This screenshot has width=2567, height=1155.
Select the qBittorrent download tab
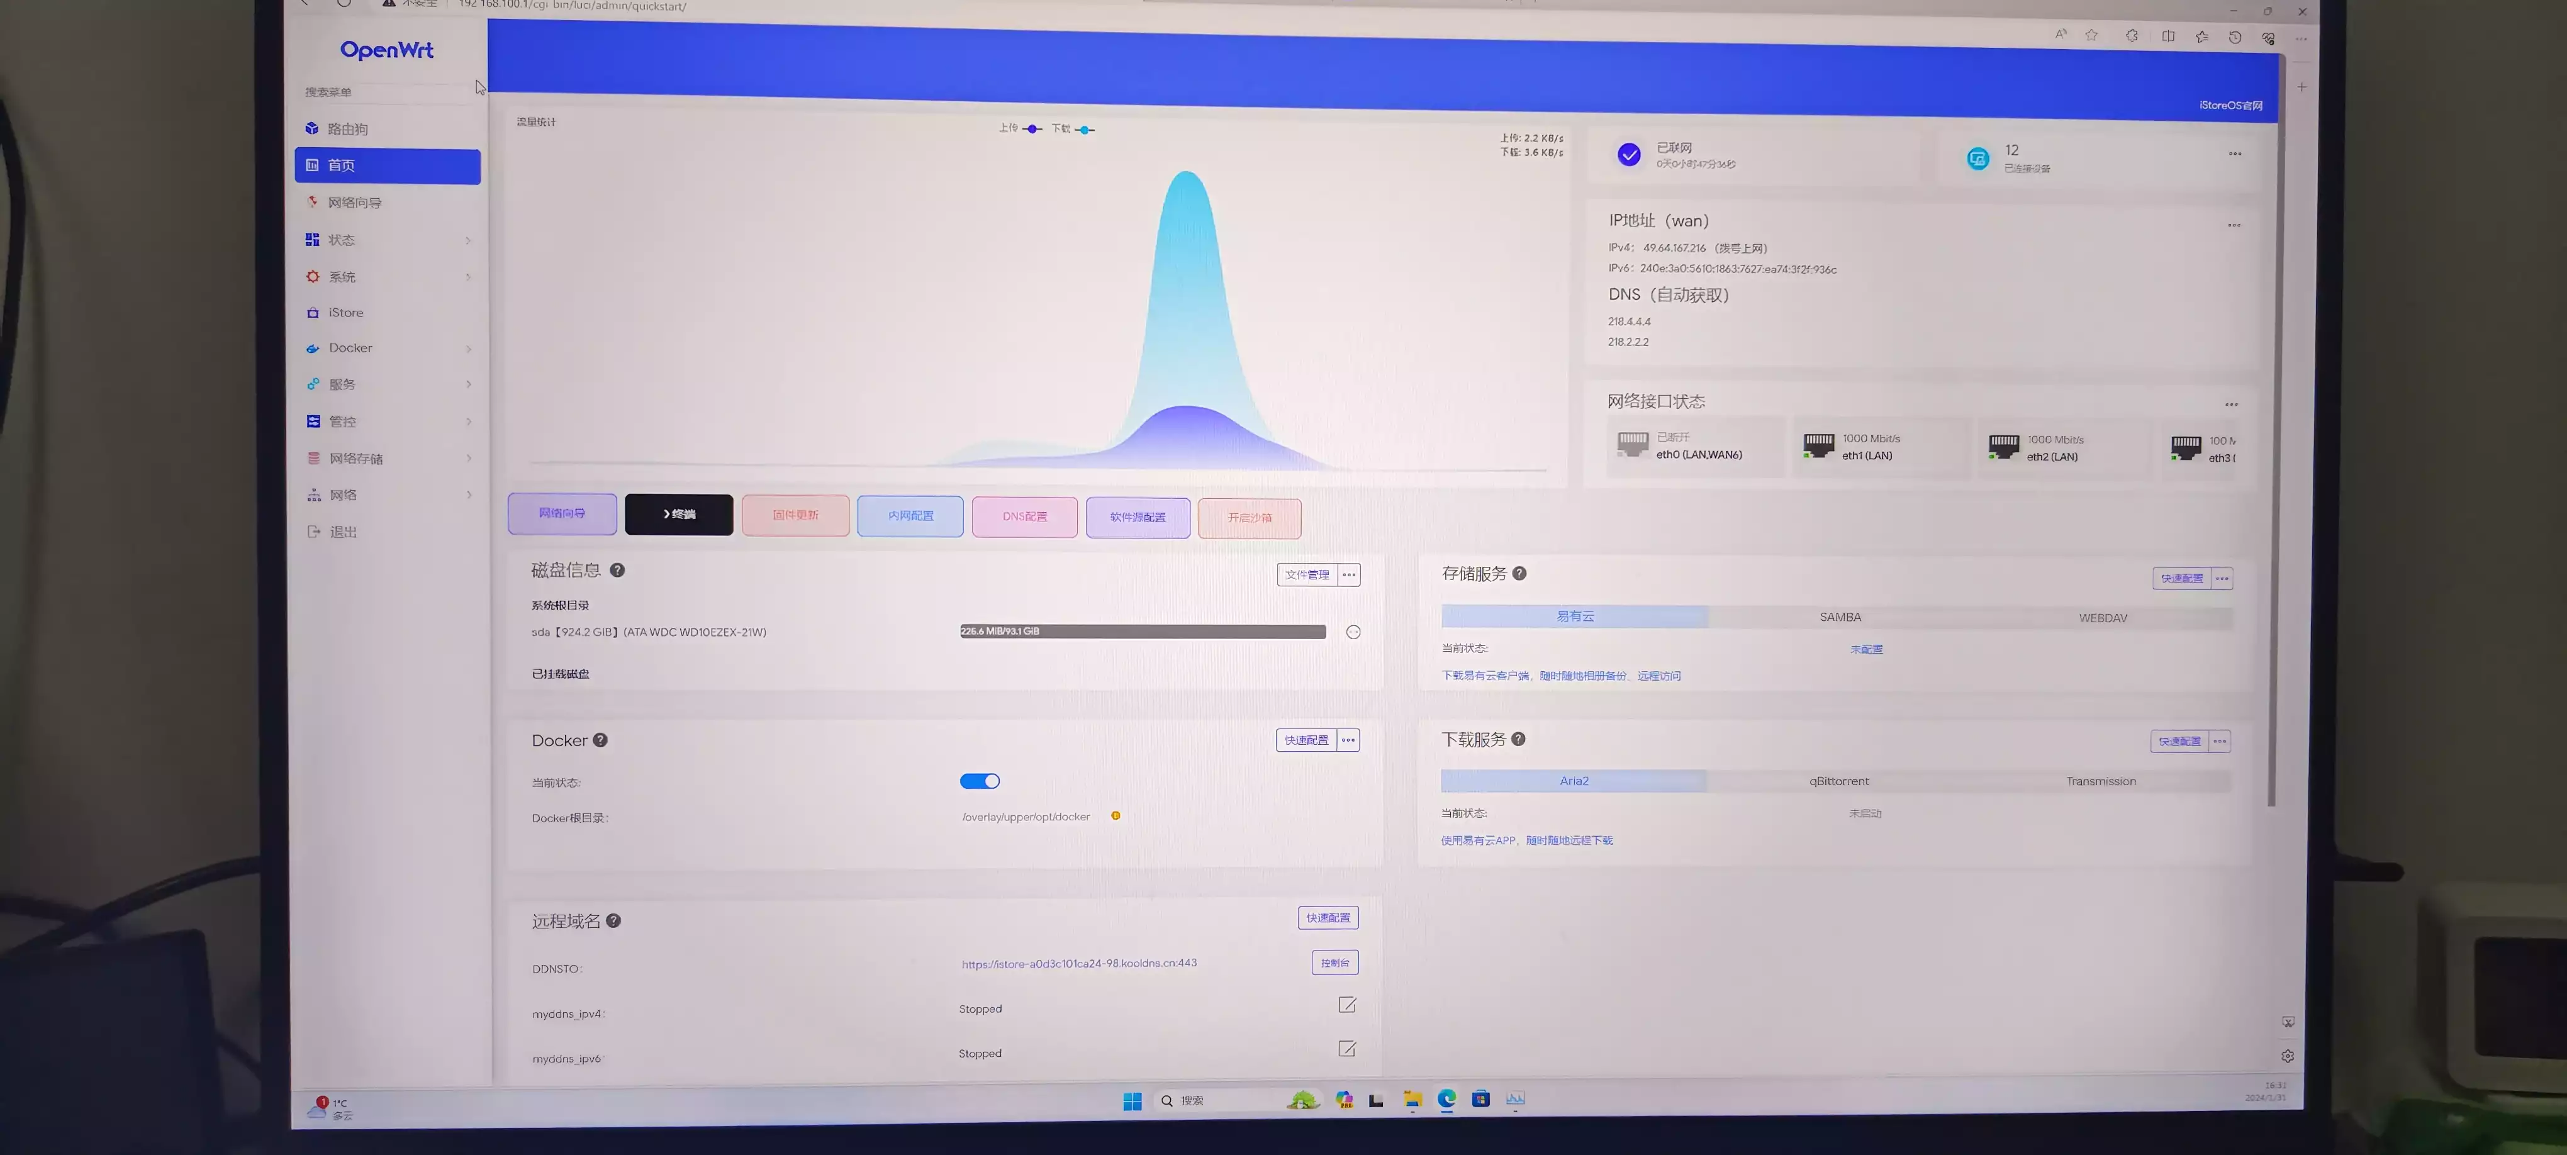pyautogui.click(x=1838, y=781)
